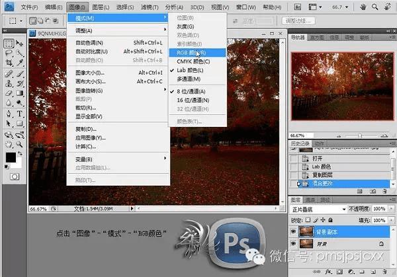Screen dimensions: 397x277
Task: Expand the 调整(A) submenu
Action: click(118, 30)
